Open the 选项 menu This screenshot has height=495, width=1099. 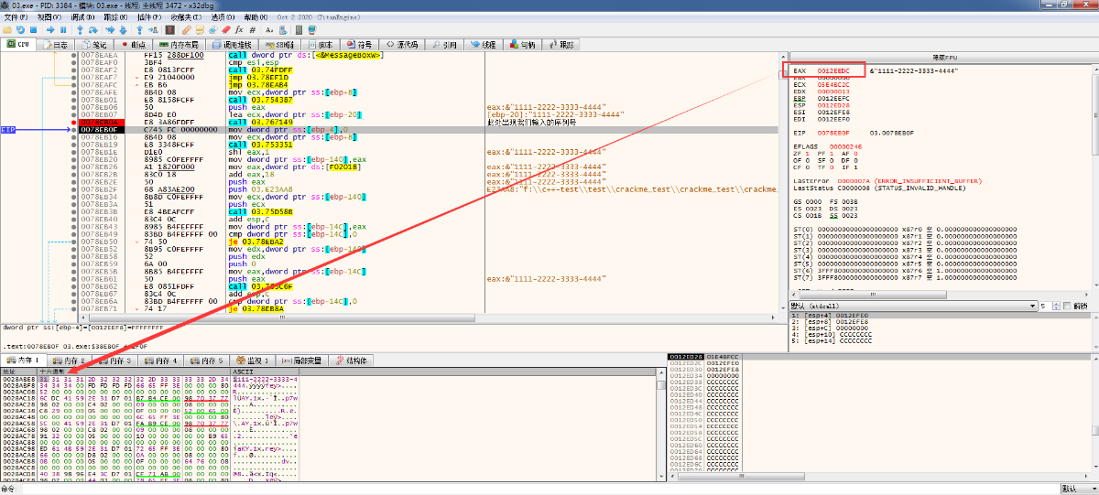(221, 17)
